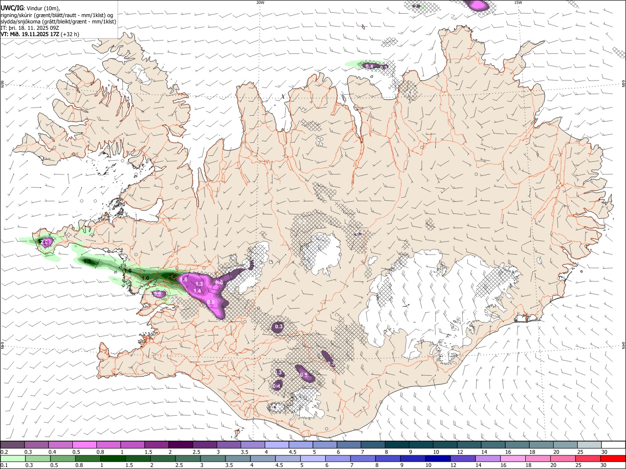Click the "0.4" value off the north coast
This screenshot has width=626, height=469.
point(369,66)
